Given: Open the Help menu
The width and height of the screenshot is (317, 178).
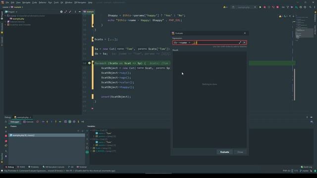Looking at the screenshot, I should coord(90,2).
